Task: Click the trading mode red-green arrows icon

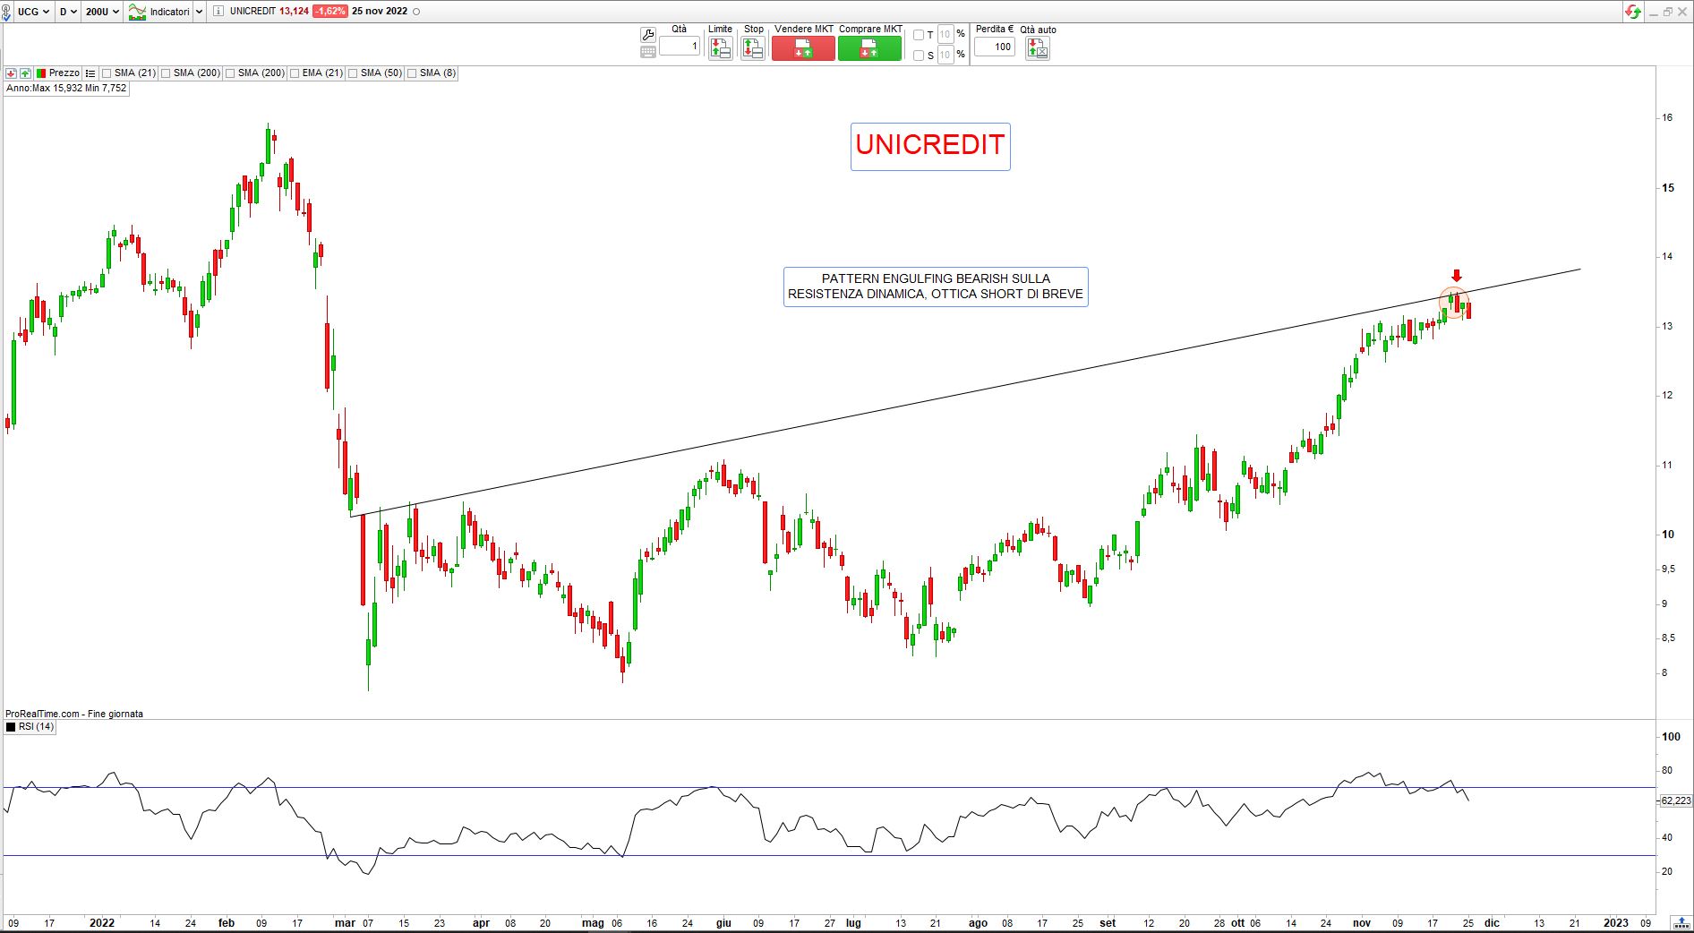Action: (1633, 12)
